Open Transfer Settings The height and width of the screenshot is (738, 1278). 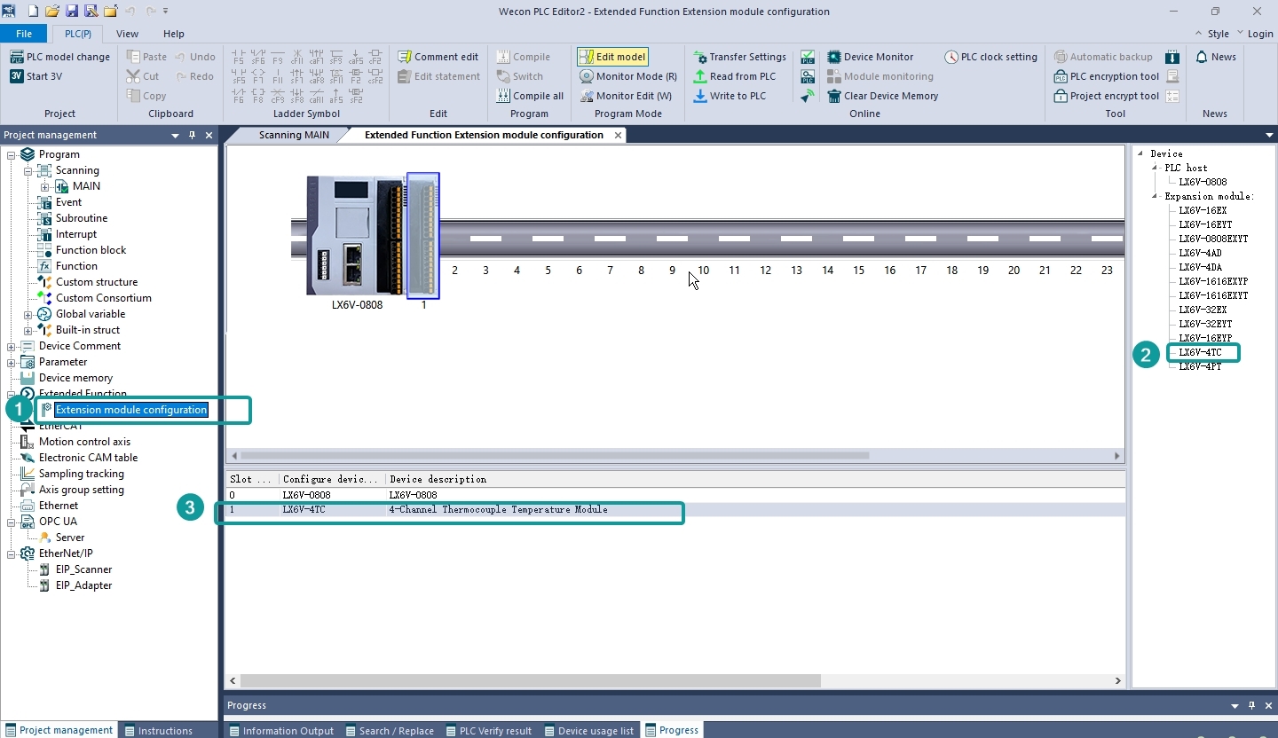pyautogui.click(x=739, y=57)
